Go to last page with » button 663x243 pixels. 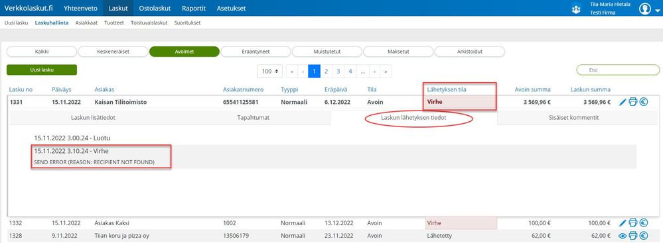386,72
